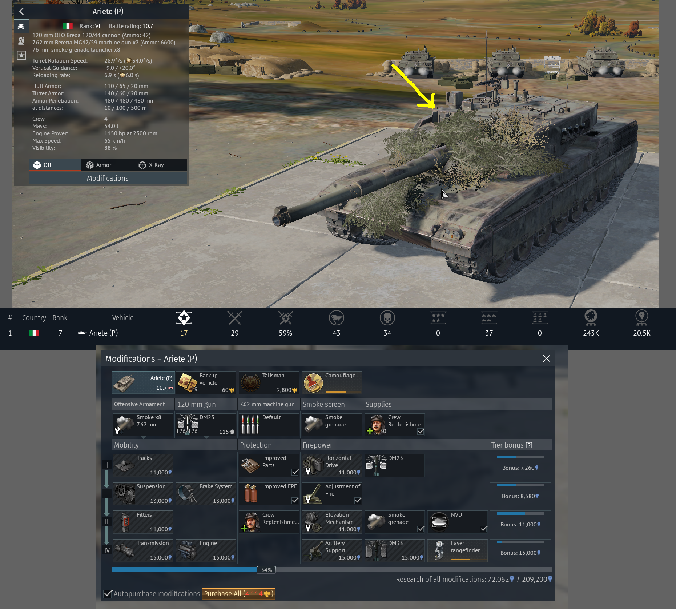
Task: Open the Modifications button in vehicle panel
Action: click(x=108, y=178)
